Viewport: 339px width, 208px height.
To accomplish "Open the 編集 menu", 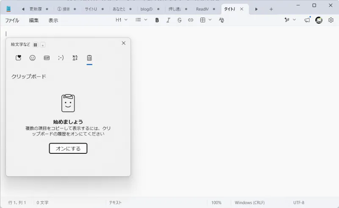I will point(34,20).
